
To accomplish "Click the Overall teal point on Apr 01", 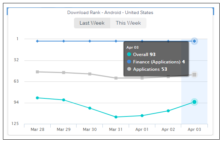I will tap(142, 116).
